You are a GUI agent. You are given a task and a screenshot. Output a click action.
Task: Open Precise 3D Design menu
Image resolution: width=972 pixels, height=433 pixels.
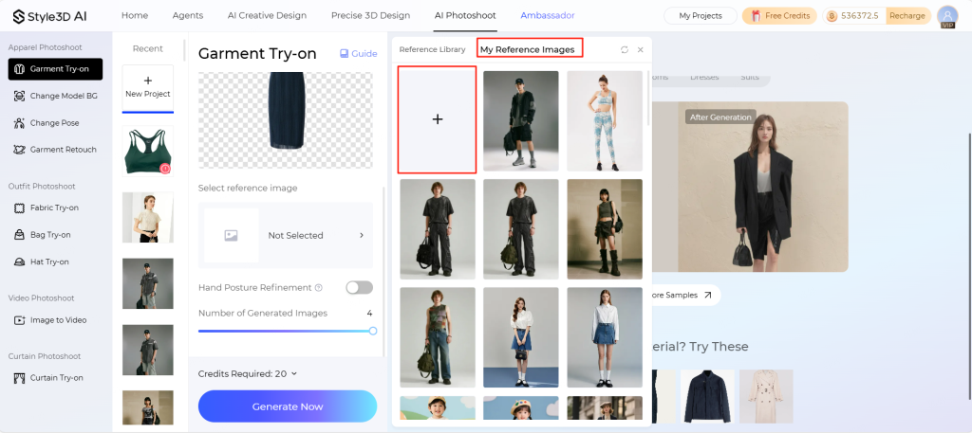(x=371, y=15)
